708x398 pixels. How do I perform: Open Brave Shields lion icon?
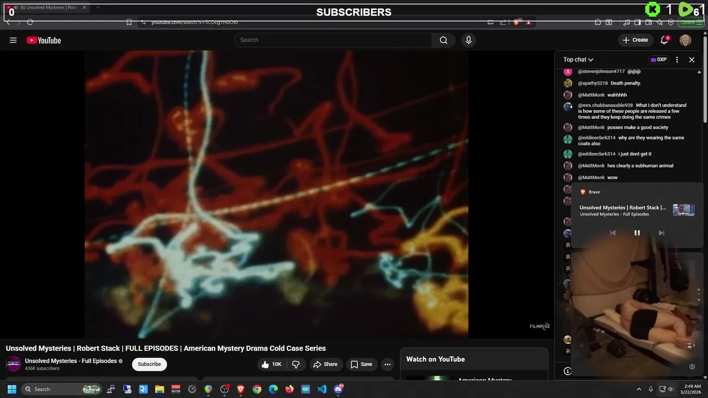[516, 22]
